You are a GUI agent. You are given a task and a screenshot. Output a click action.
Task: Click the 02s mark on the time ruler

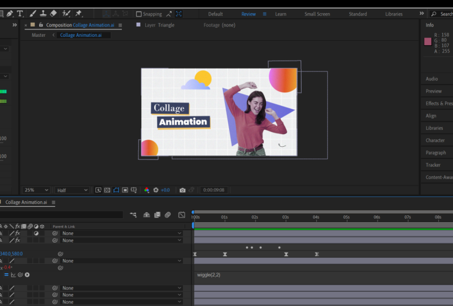tap(255, 217)
